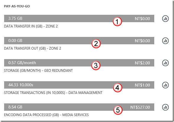The image size is (174, 122).
Task: Click the red numbered marker 5
Action: click(x=118, y=110)
